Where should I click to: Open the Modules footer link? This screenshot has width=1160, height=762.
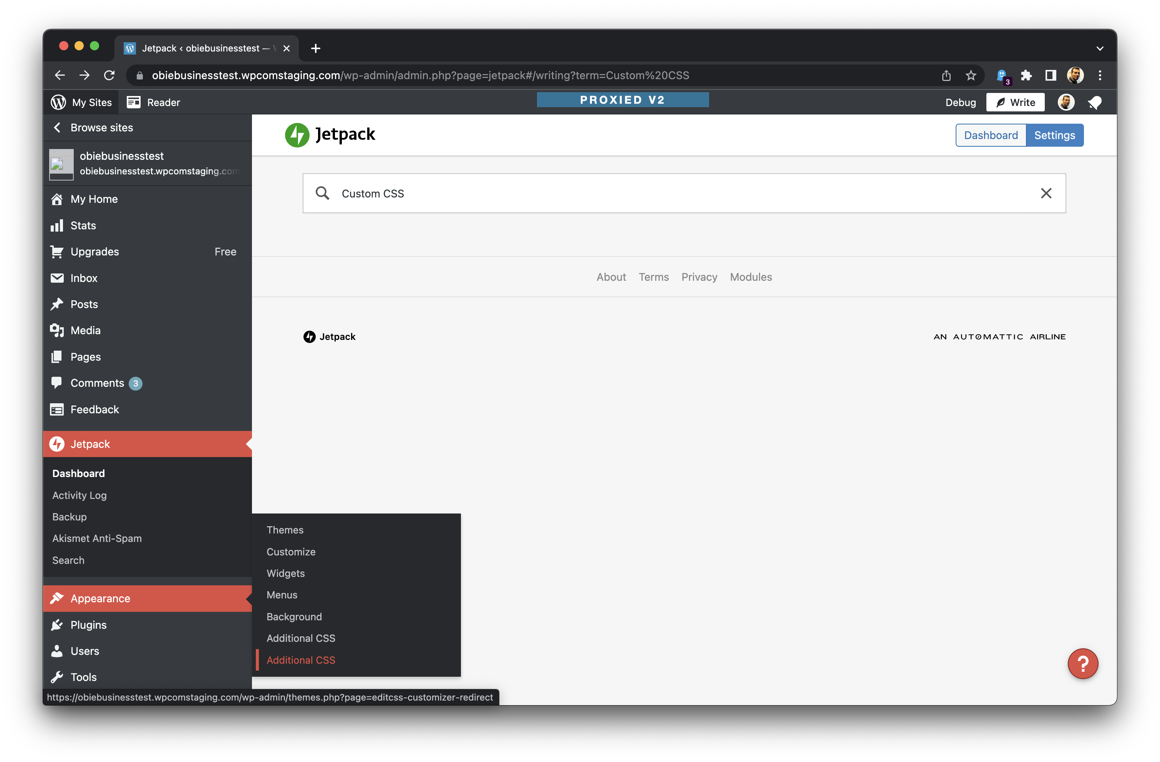point(751,277)
